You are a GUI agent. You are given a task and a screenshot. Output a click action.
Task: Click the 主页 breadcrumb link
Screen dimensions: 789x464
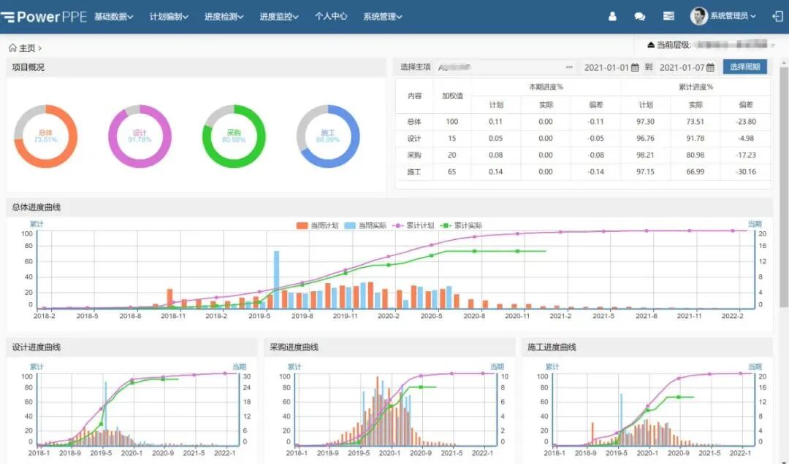27,47
